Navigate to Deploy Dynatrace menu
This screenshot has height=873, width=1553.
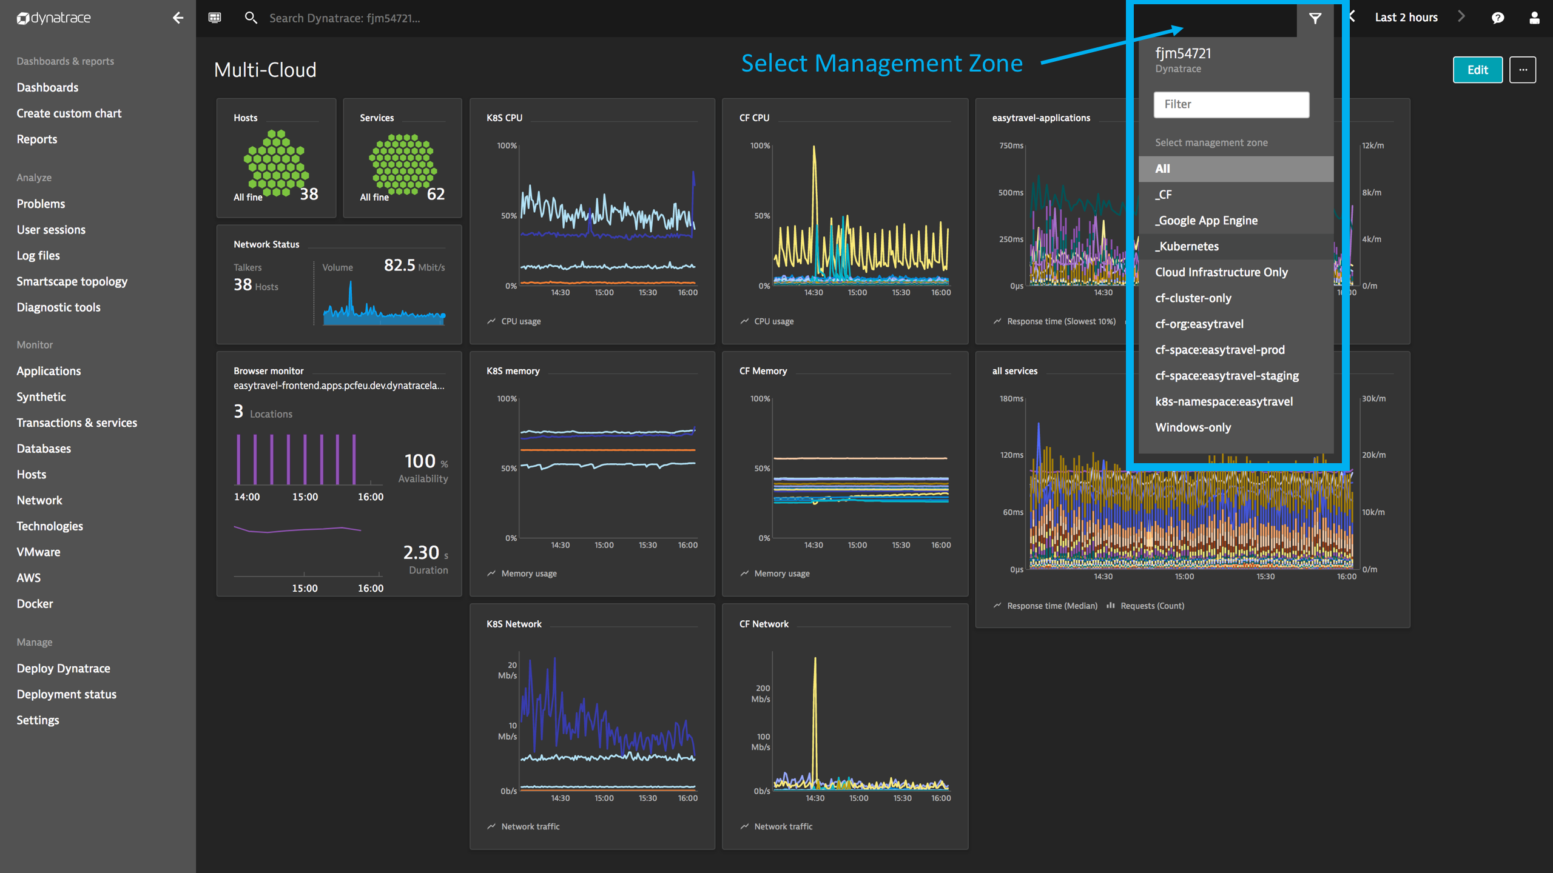[62, 668]
